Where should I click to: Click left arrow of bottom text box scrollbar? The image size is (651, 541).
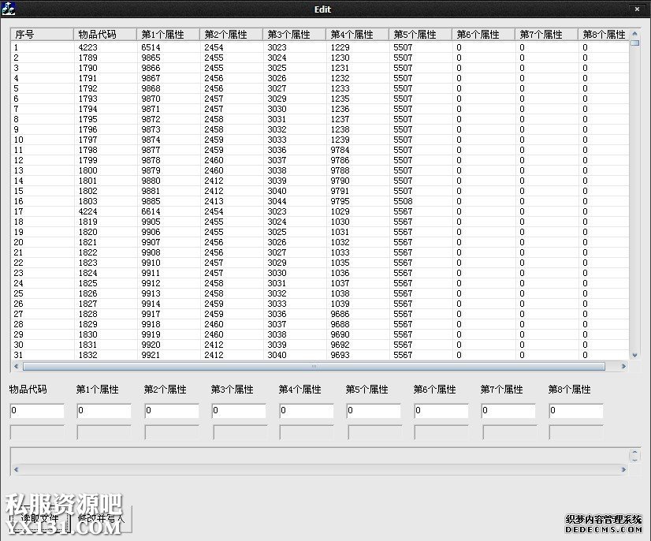[17, 470]
